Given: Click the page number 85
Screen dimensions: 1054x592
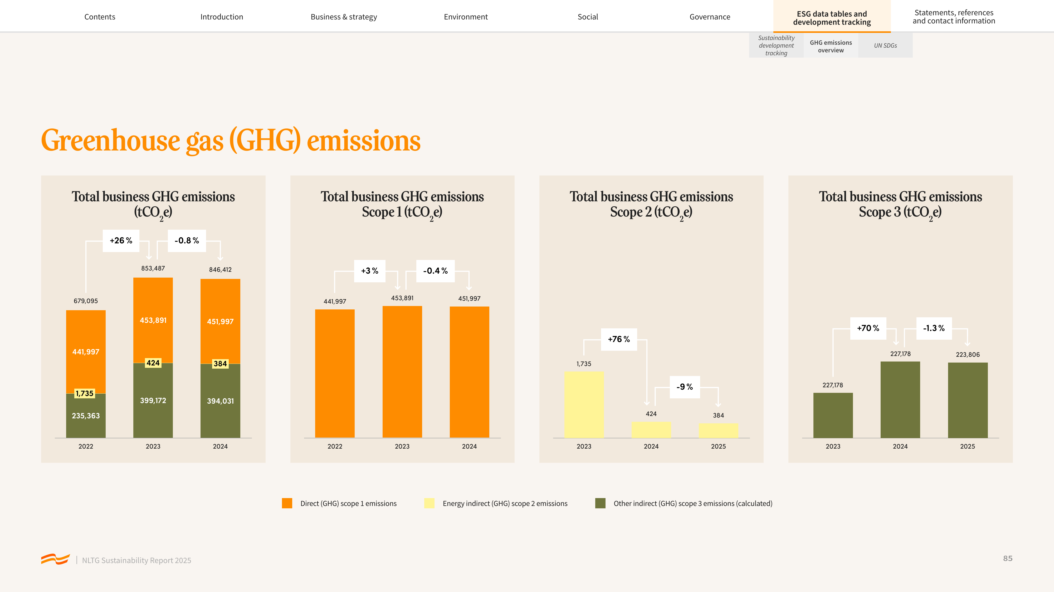Looking at the screenshot, I should 1007,559.
